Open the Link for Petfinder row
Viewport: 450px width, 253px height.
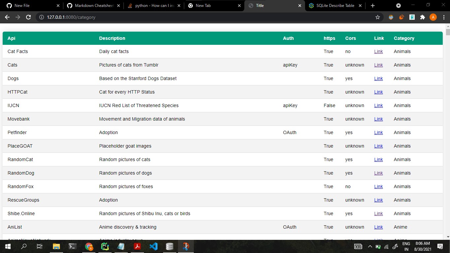click(378, 132)
